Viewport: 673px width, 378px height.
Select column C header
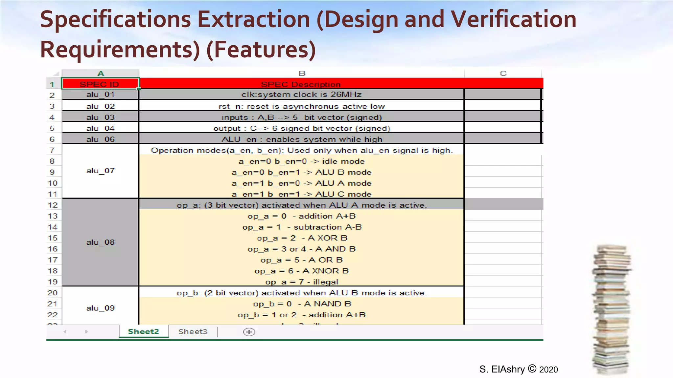point(503,73)
